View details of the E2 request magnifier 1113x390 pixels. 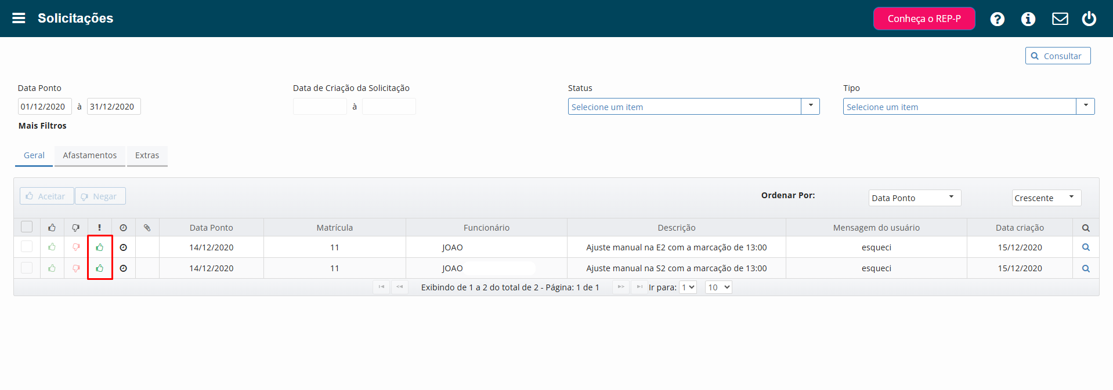point(1086,247)
